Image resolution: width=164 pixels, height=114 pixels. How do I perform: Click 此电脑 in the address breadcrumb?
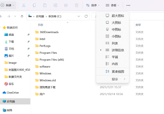click(40, 16)
